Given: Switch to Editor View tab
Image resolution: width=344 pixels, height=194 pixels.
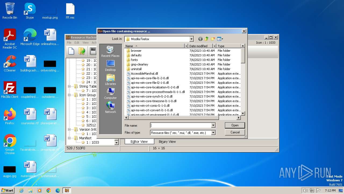Looking at the screenshot, I should coord(139,142).
